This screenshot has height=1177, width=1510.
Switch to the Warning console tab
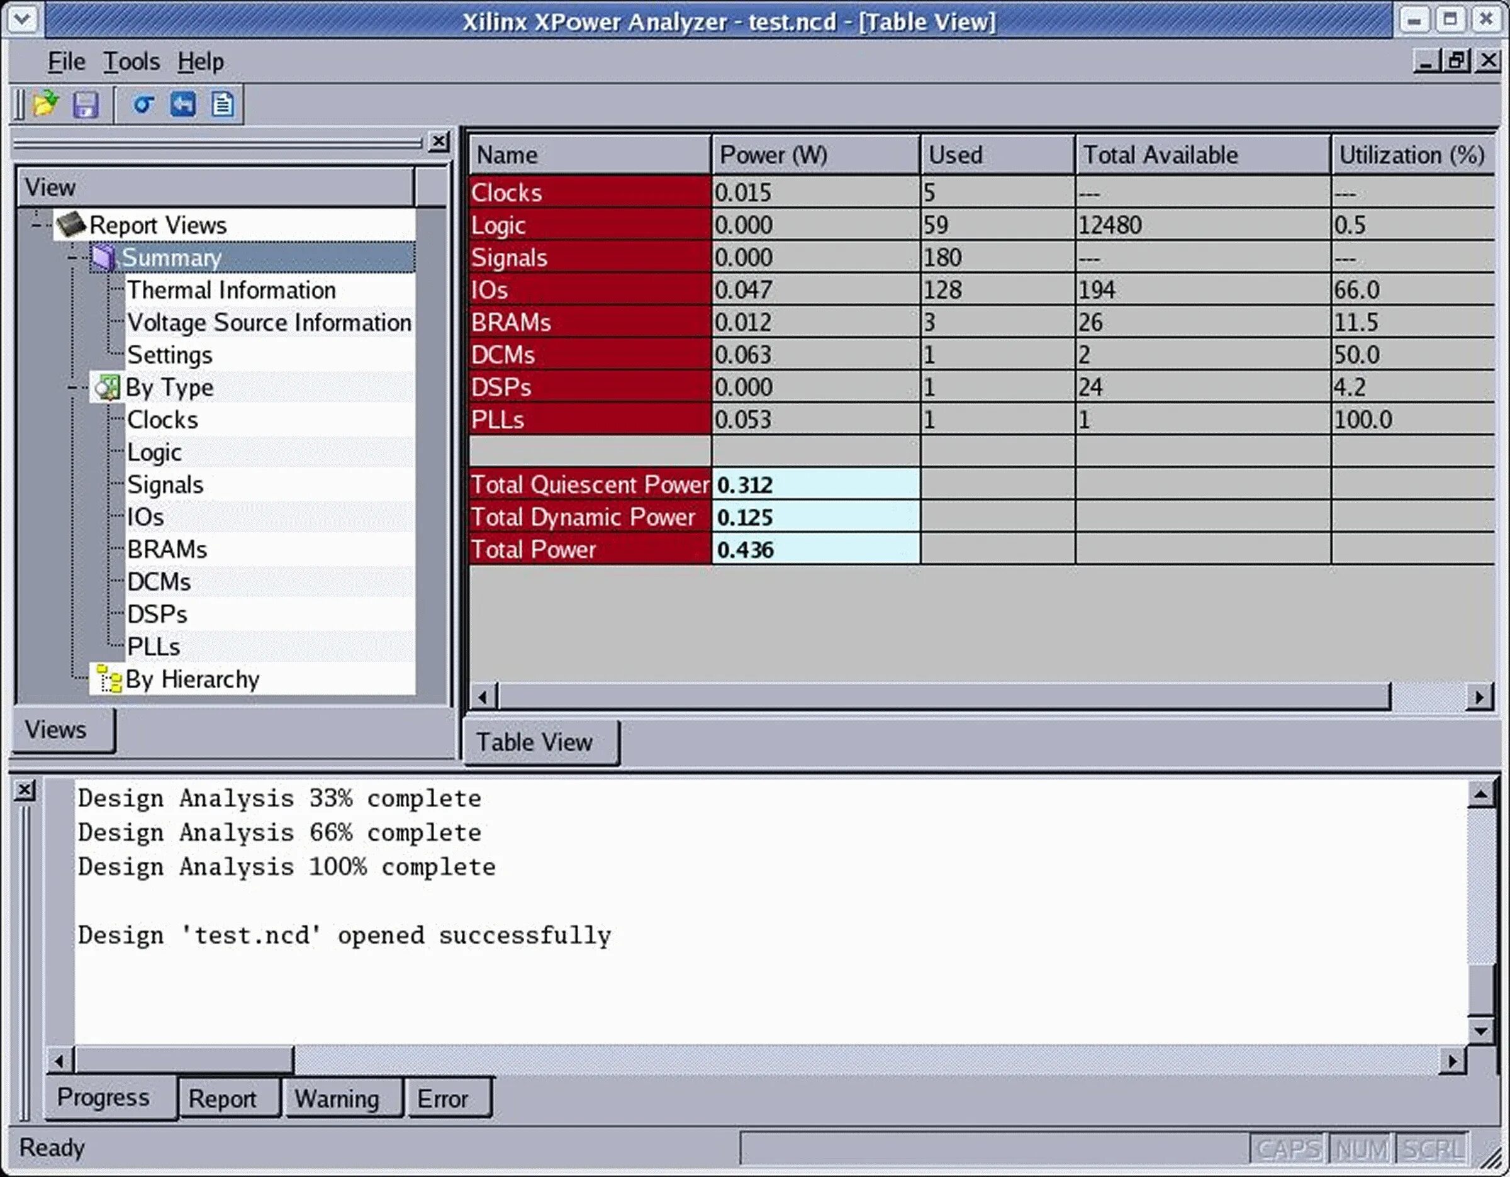[x=337, y=1098]
